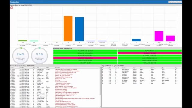The height and width of the screenshot is (108, 192).
Task: Select the 'Thread count' very high threshold row
Action: point(55,77)
